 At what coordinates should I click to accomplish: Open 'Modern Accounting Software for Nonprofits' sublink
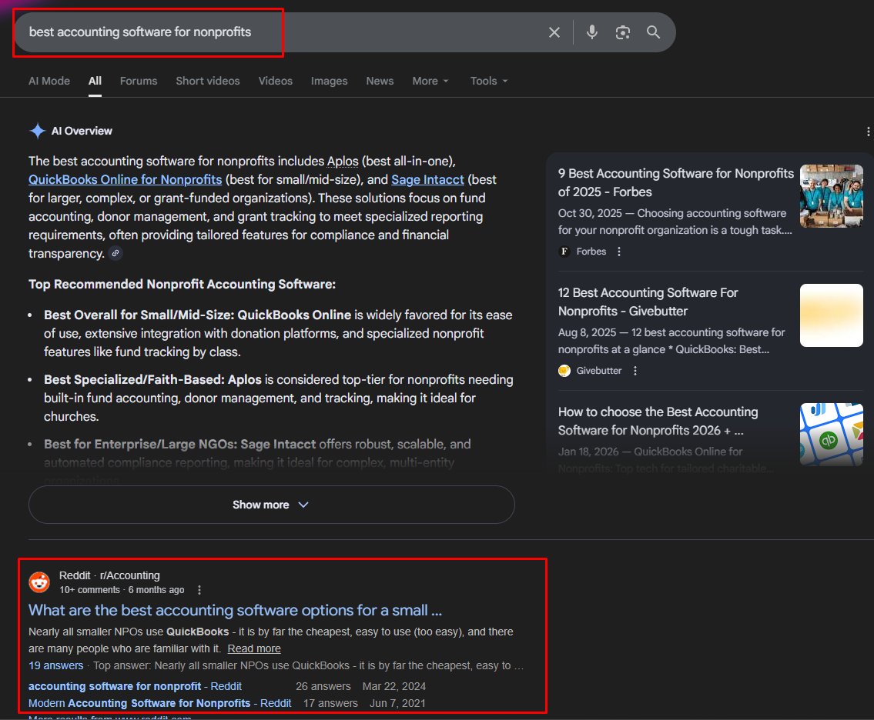(159, 703)
